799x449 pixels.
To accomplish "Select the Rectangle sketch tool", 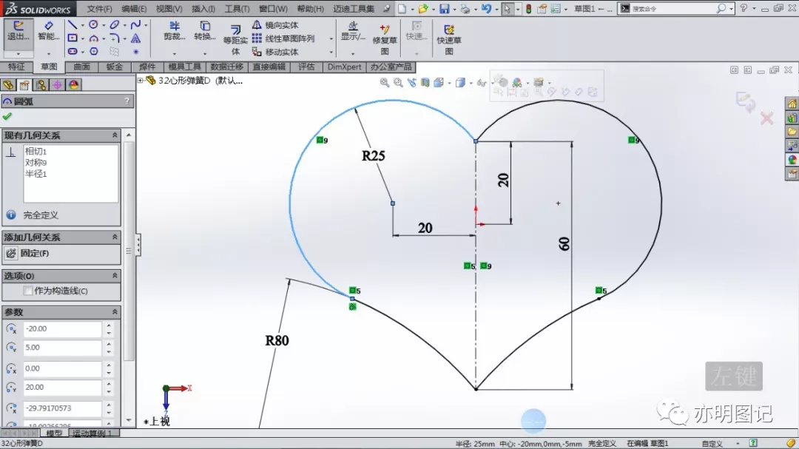I will [73, 38].
